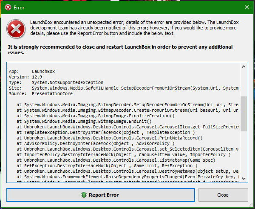The image size is (255, 209).
Task: Click the "Error" title text
Action: point(19,8)
